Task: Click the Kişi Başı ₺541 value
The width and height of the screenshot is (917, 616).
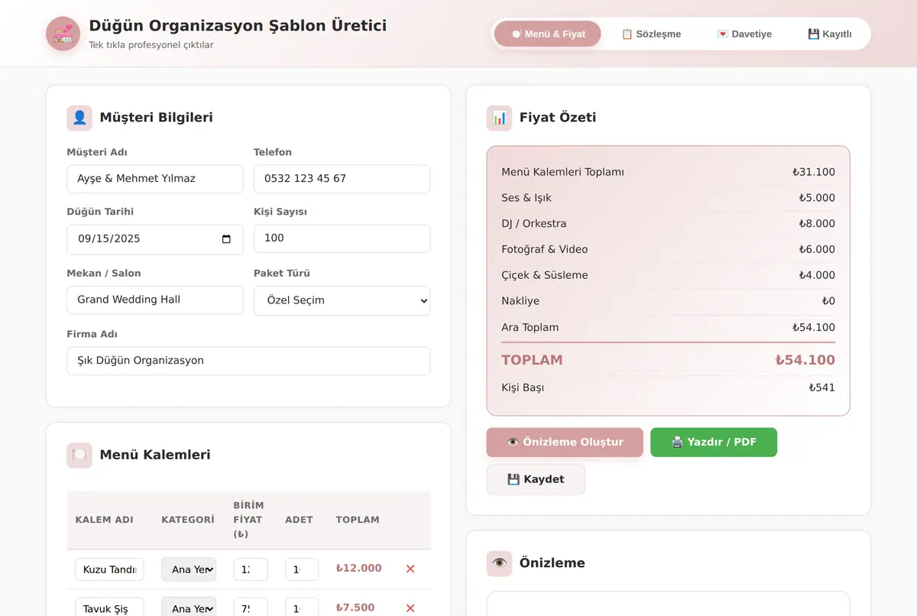Action: click(x=822, y=388)
